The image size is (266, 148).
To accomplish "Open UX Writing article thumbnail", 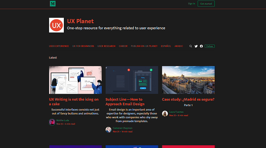I will (x=75, y=80).
